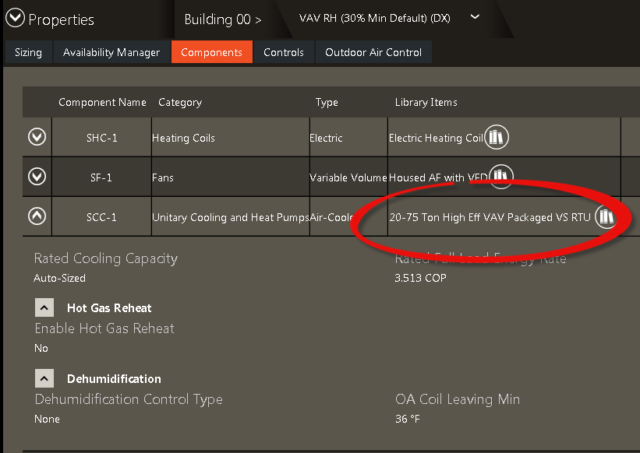
Task: Collapse the Hot Gas Reheat section
Action: coord(44,307)
